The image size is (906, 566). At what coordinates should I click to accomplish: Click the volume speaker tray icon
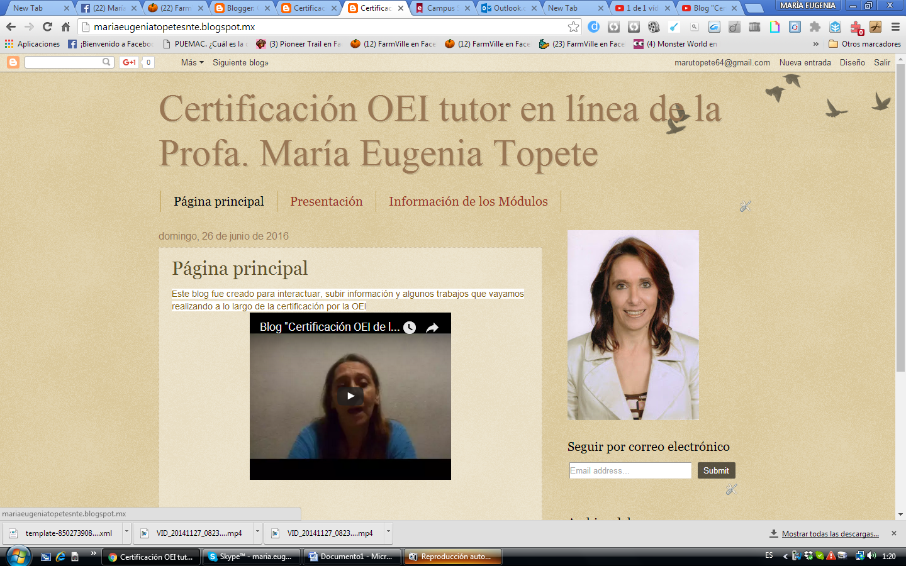[871, 556]
